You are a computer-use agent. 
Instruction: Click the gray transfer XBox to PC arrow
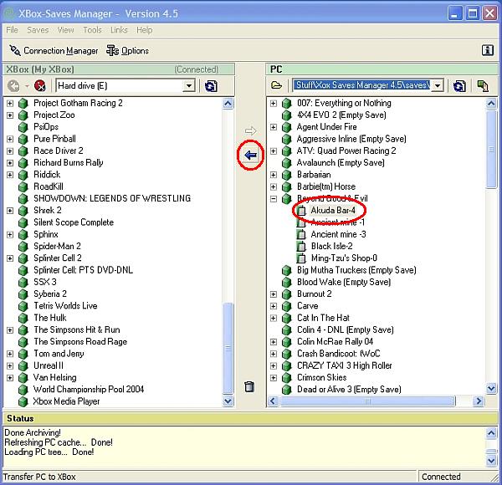point(250,130)
